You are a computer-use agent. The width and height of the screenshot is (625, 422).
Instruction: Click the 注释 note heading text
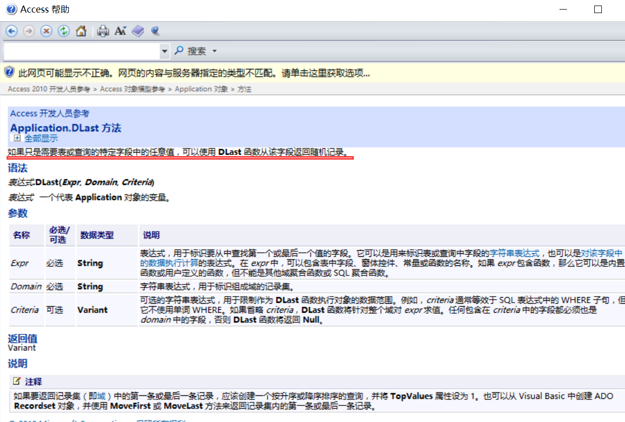click(x=33, y=382)
